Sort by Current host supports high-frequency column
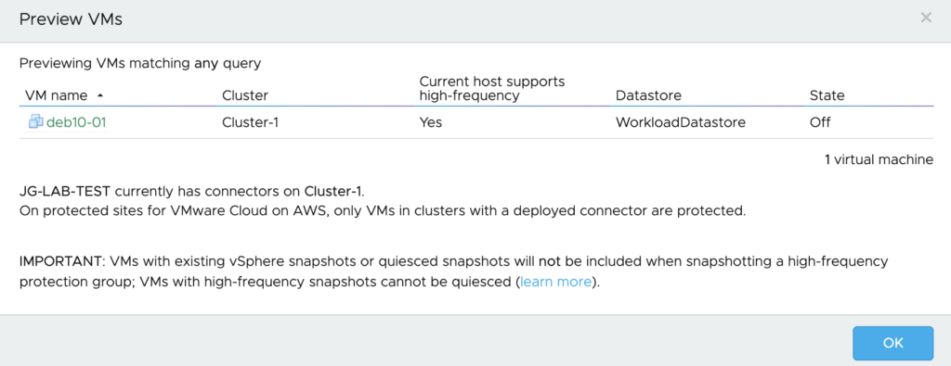Image resolution: width=951 pixels, height=366 pixels. coord(492,88)
